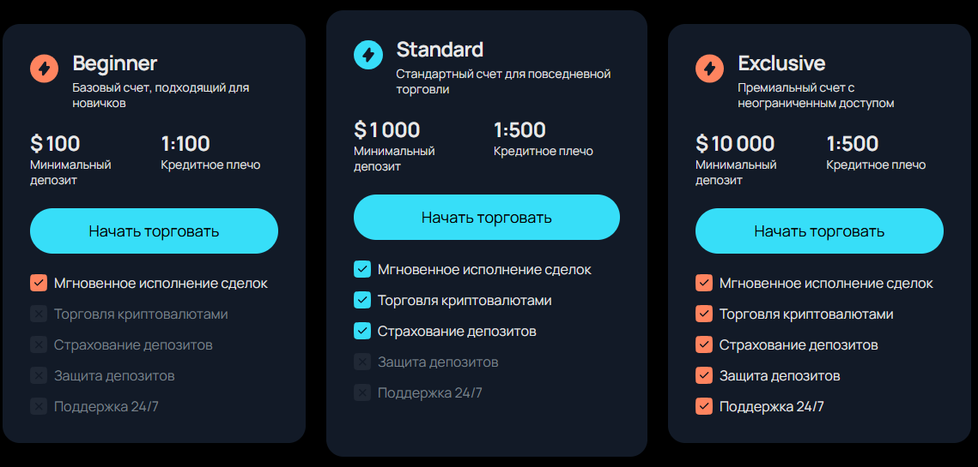Click the disabled Поддержка 24/7 box in Beginner

pos(39,406)
